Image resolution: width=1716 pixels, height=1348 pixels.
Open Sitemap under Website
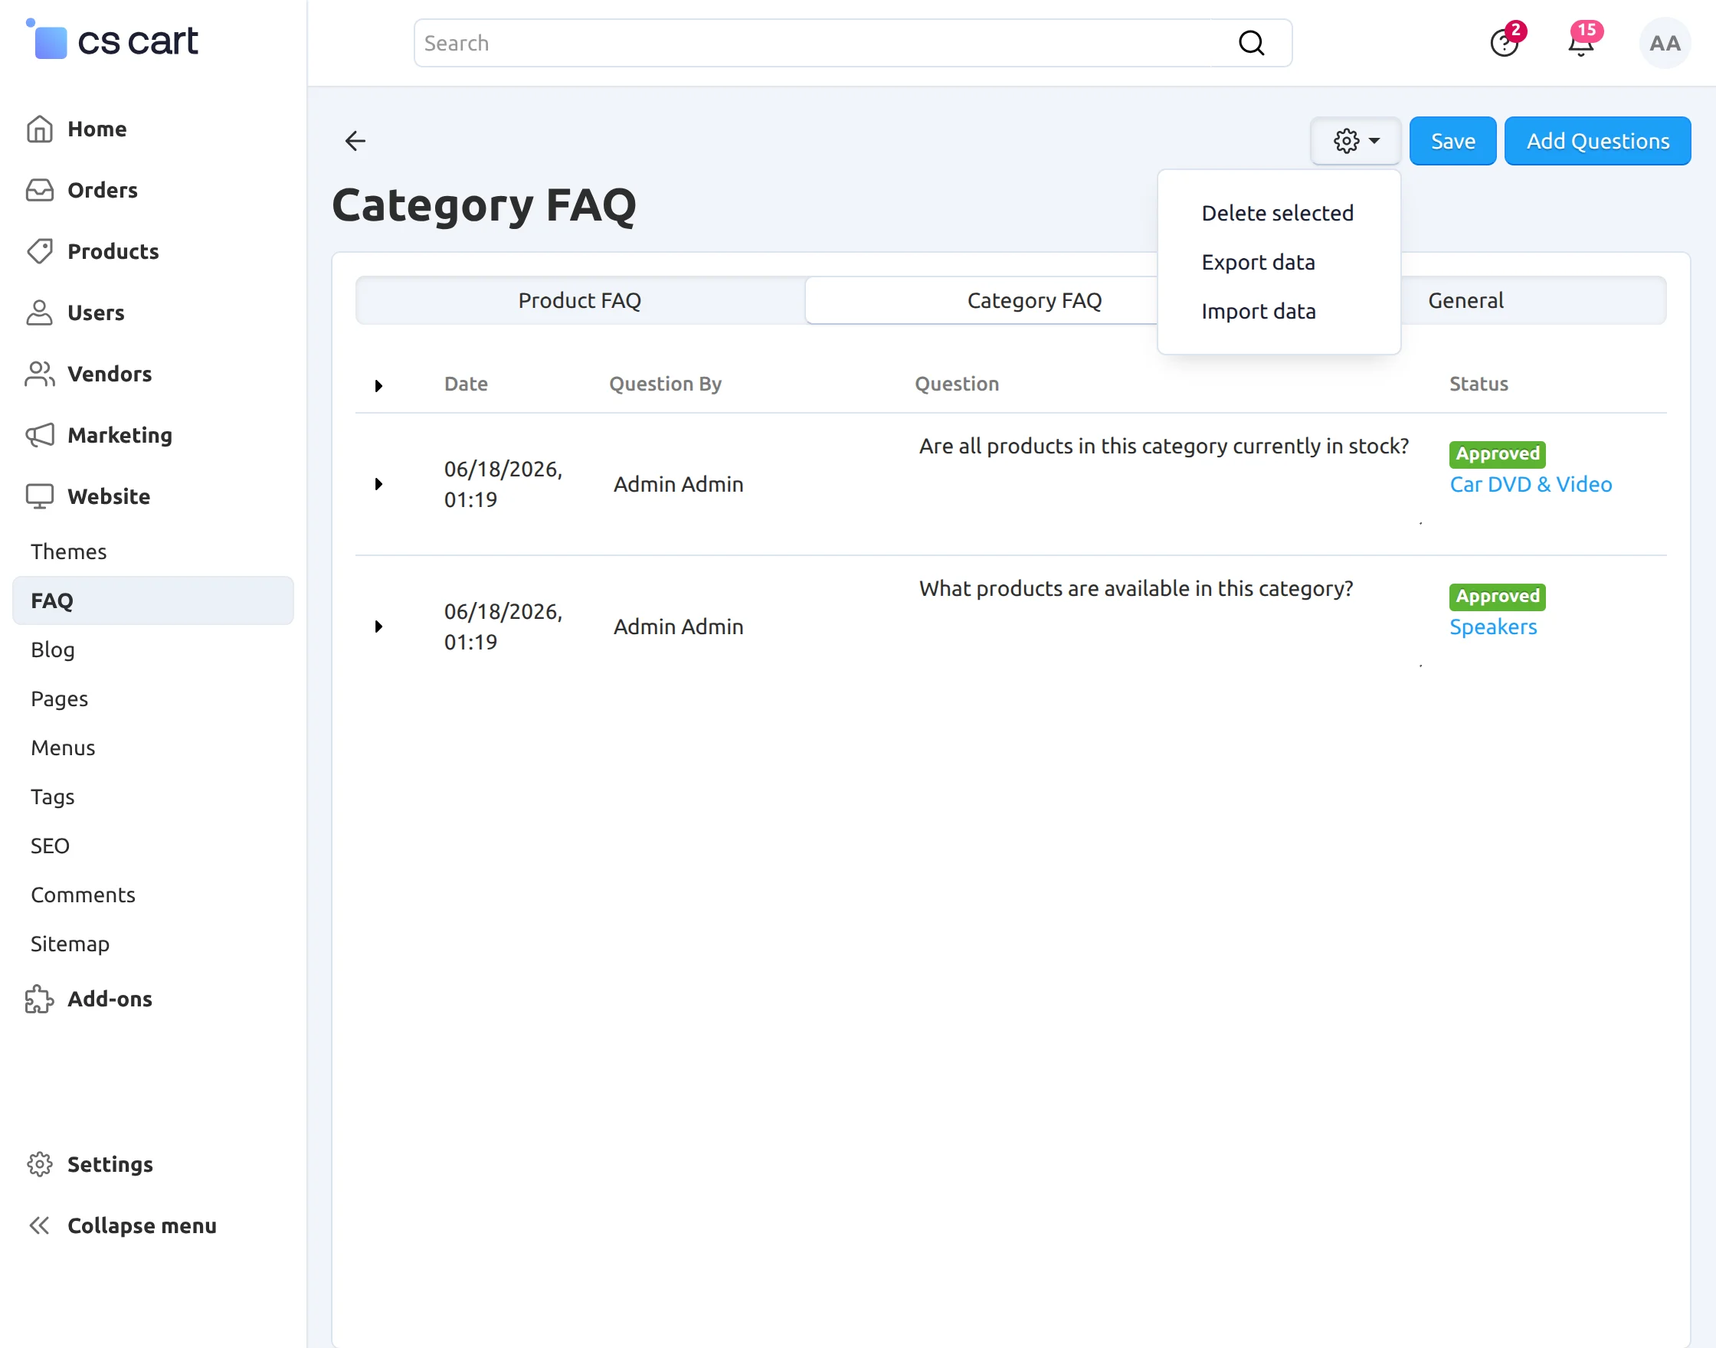click(x=70, y=943)
